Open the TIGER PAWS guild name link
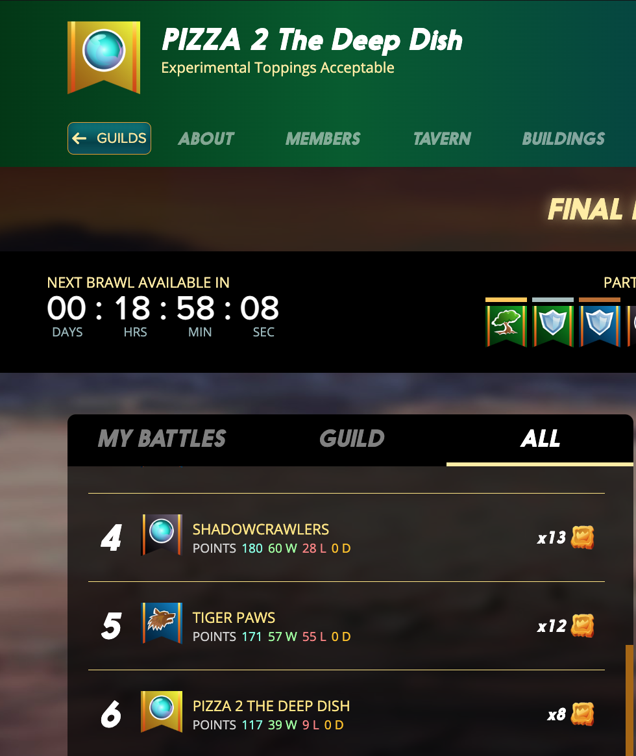 click(x=234, y=618)
